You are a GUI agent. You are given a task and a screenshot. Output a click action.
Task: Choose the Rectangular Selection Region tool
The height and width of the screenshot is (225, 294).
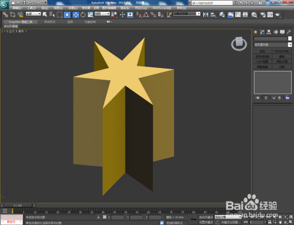pos(59,15)
